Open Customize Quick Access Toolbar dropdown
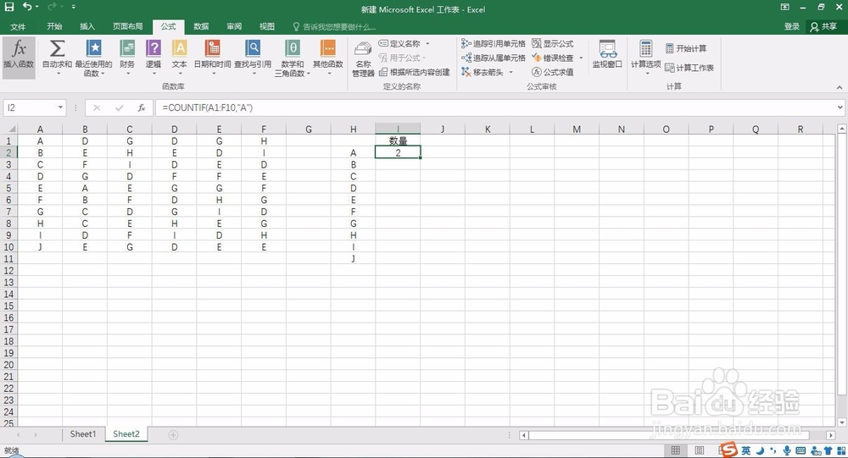Screen dimensions: 848x458 click(x=73, y=7)
